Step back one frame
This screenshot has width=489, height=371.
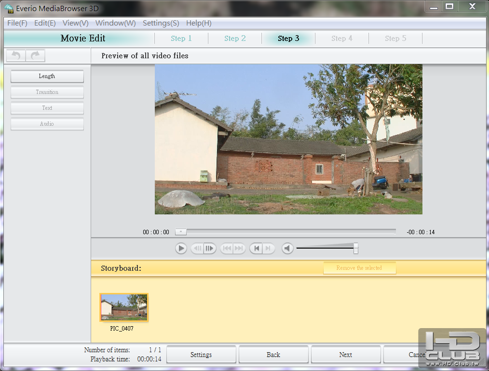pos(197,249)
